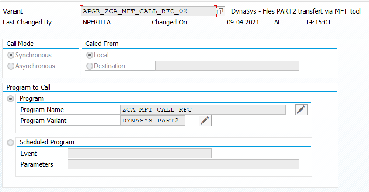The height and width of the screenshot is (192, 369).
Task: Focus the Program Name field ZCA_MFT_CALL_RFC
Action: 202,110
